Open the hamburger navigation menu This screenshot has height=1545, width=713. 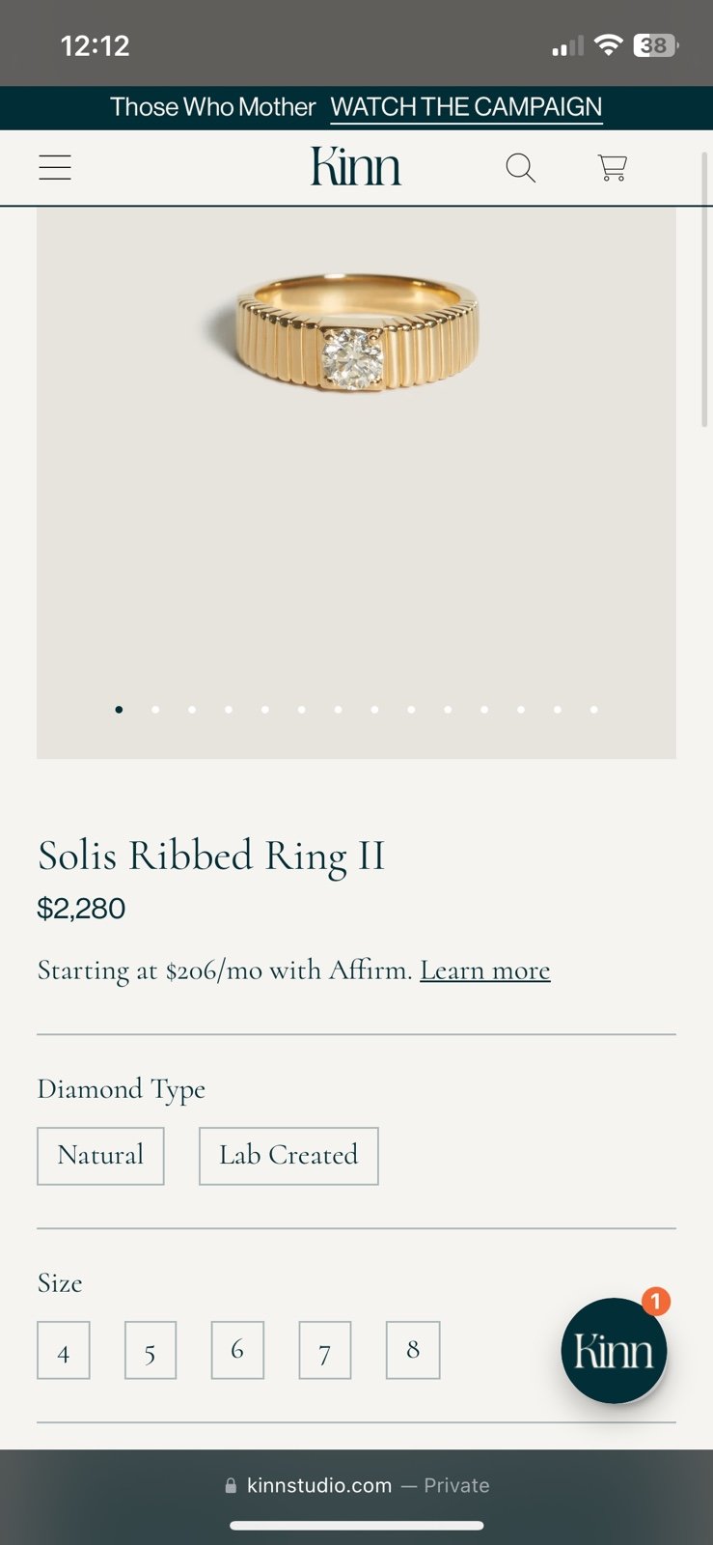pos(55,168)
